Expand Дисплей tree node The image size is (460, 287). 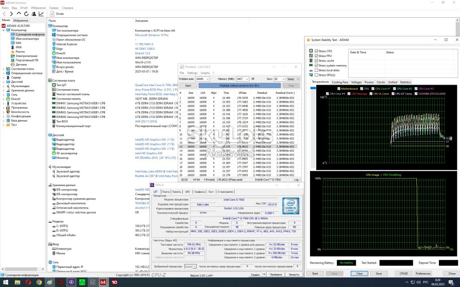point(4,82)
